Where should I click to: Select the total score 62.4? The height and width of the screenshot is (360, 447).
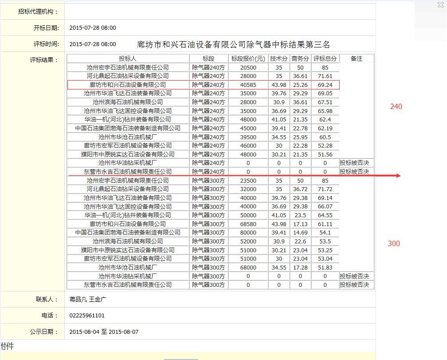tap(325, 120)
